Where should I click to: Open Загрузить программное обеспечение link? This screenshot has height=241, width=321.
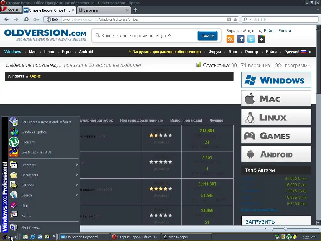pos(165,52)
